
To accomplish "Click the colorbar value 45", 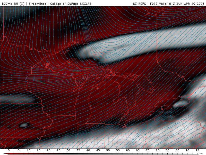I will point(98,150).
